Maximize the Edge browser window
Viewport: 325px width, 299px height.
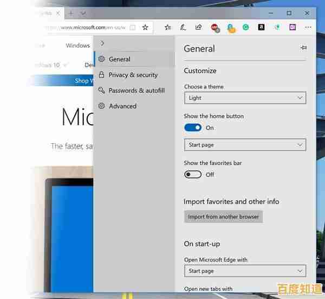pos(289,13)
